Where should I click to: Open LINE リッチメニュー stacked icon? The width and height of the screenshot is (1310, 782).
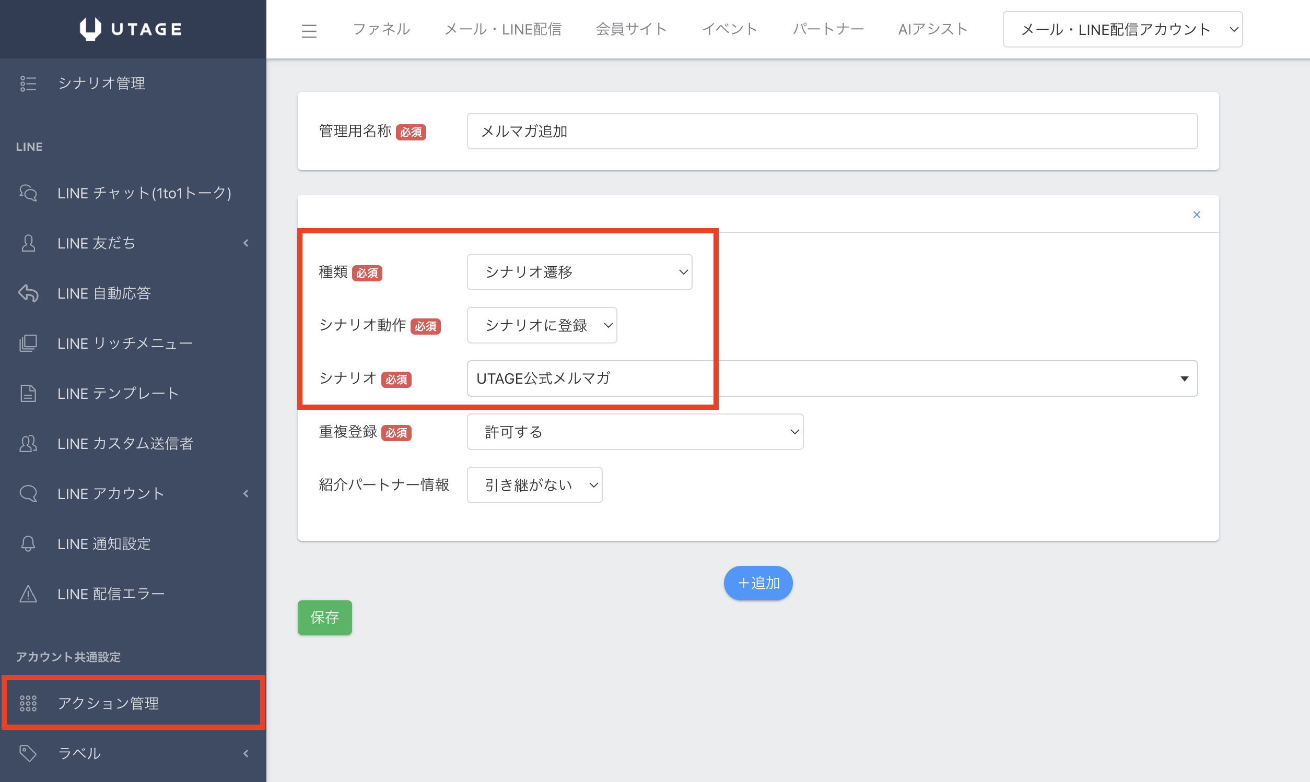28,343
